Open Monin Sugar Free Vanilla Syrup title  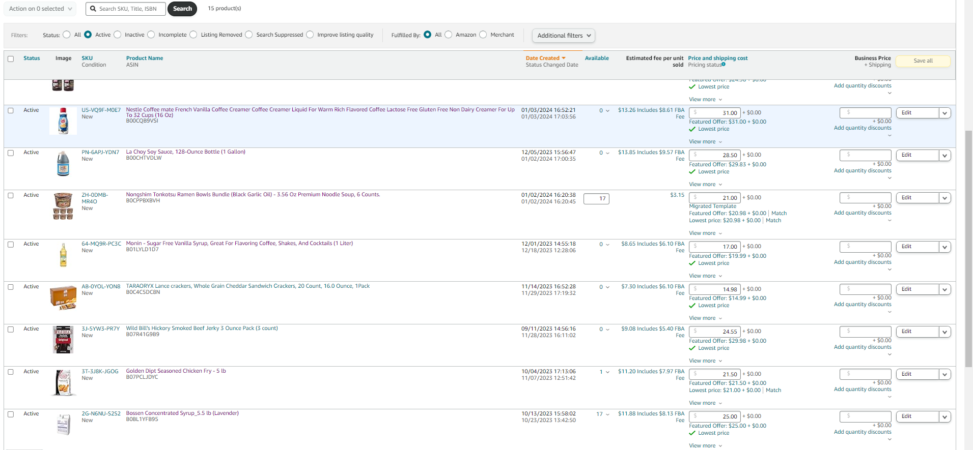239,244
